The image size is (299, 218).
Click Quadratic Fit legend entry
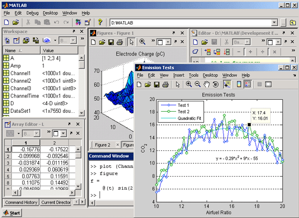pos(181,118)
